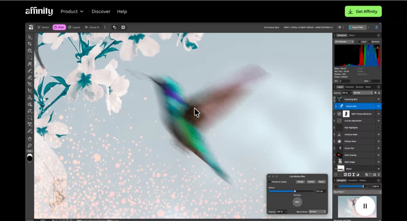Enable the histogram Marquee checkbox

pos(370,42)
